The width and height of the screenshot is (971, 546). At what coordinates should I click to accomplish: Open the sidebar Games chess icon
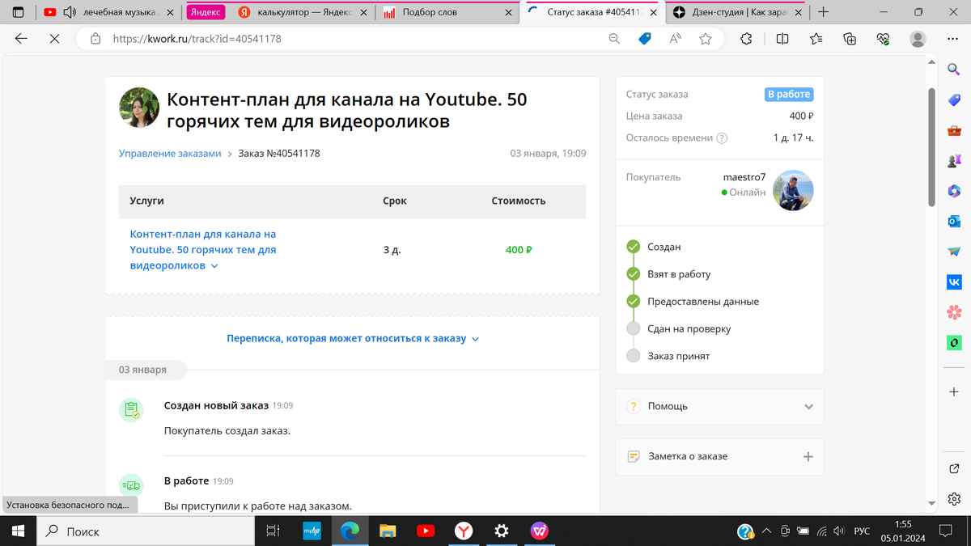click(954, 160)
